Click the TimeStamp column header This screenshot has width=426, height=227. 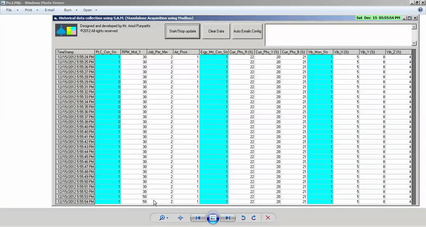tap(75, 52)
